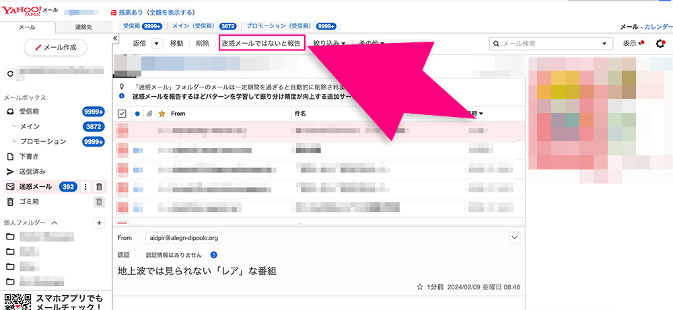This screenshot has width=673, height=310.
Task: Star the previewed message
Action: tap(420, 287)
